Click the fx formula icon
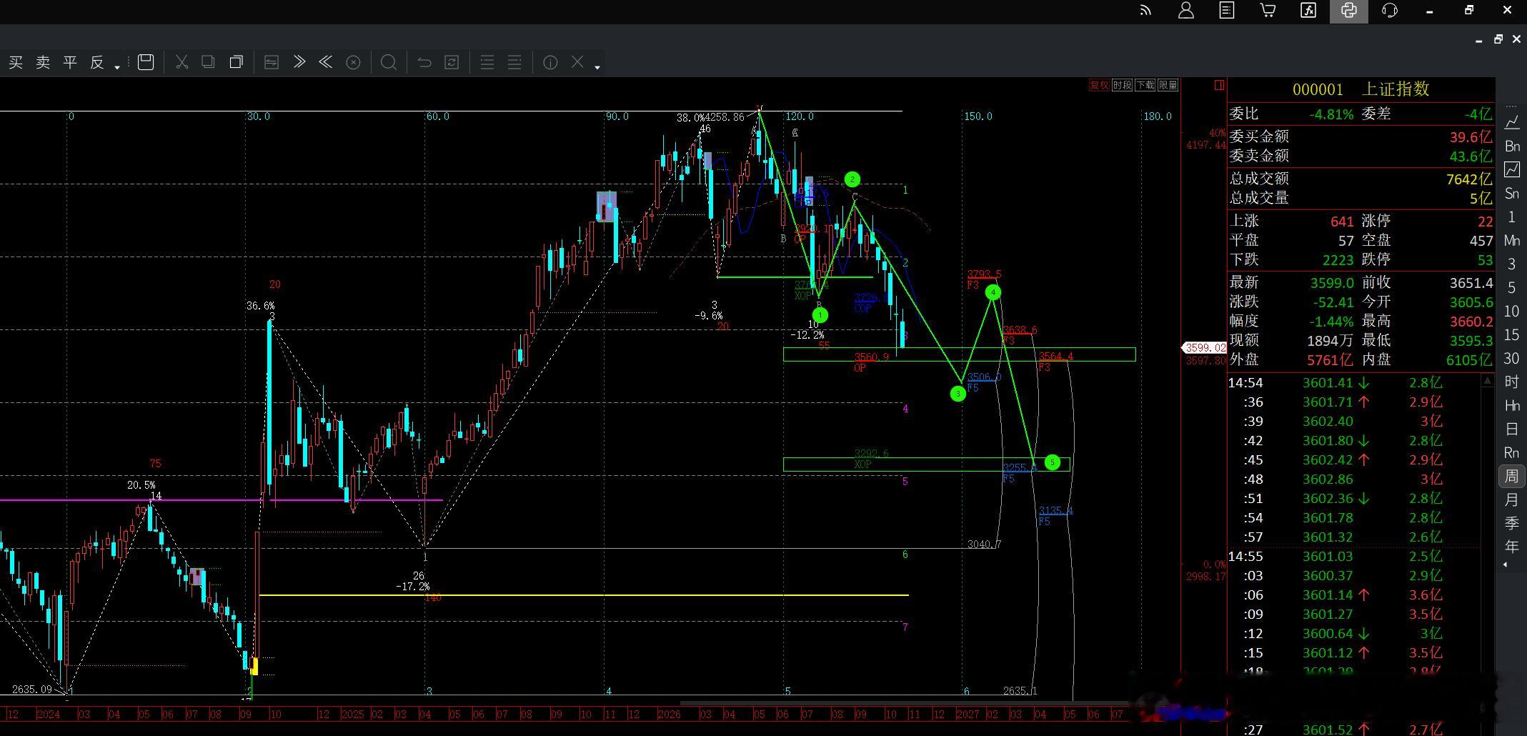Image resolution: width=1527 pixels, height=736 pixels. tap(1308, 10)
